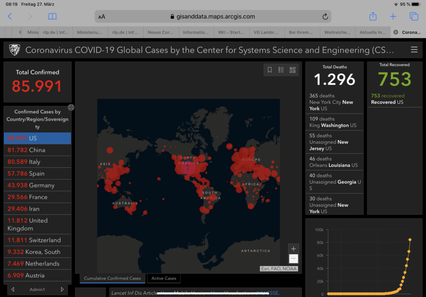Zoom in on the map with plus
The width and height of the screenshot is (426, 297).
point(293,249)
